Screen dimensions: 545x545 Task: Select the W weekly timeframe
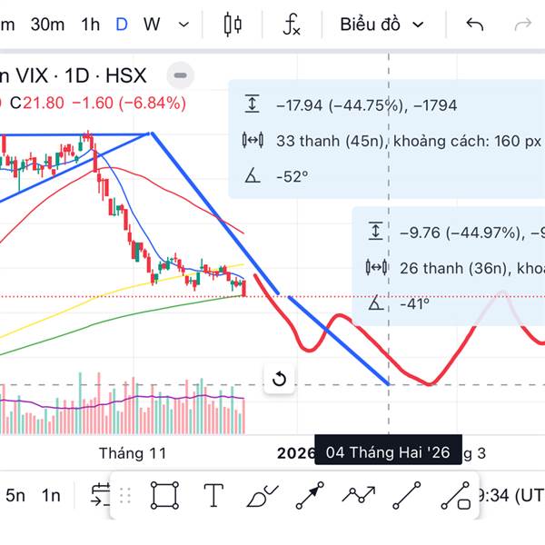pos(151,25)
